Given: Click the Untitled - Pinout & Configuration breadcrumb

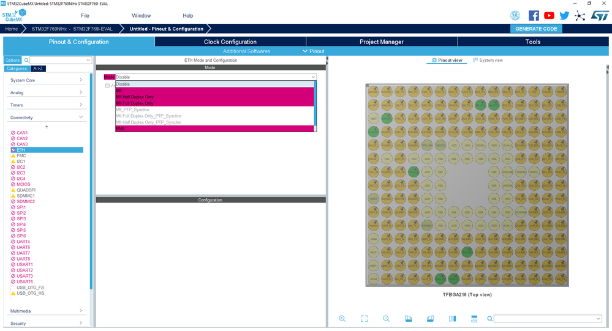Looking at the screenshot, I should [166, 29].
